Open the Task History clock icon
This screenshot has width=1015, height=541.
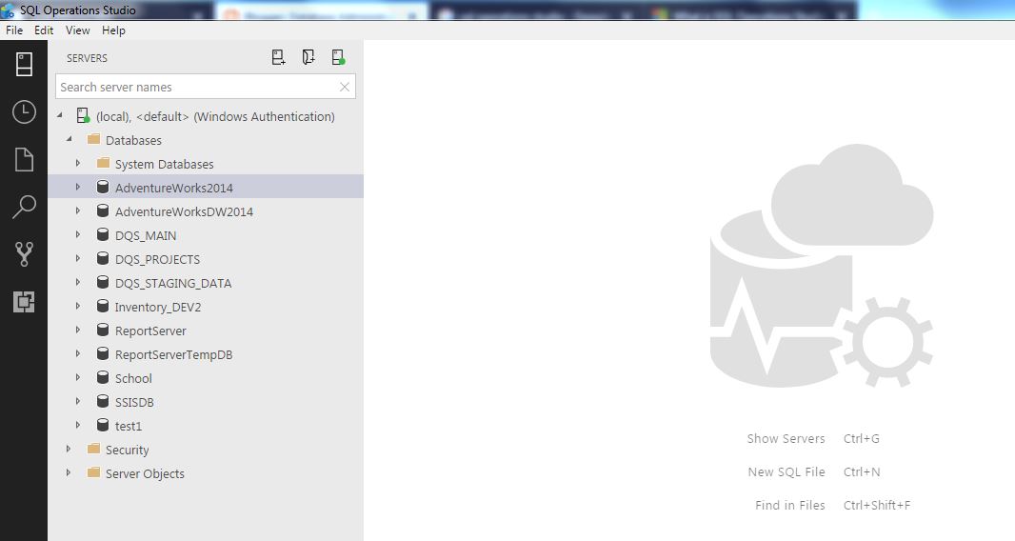click(24, 112)
